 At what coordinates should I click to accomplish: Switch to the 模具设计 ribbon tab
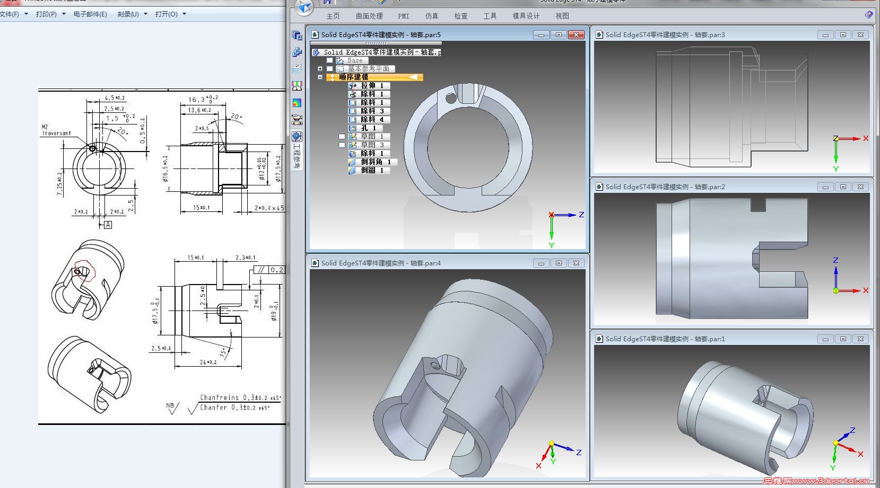tap(526, 16)
